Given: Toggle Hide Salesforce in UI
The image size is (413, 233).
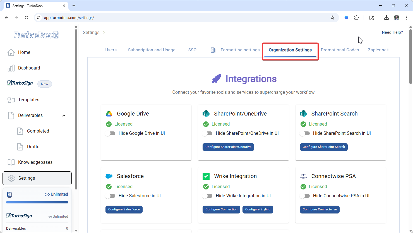Looking at the screenshot, I should (110, 196).
